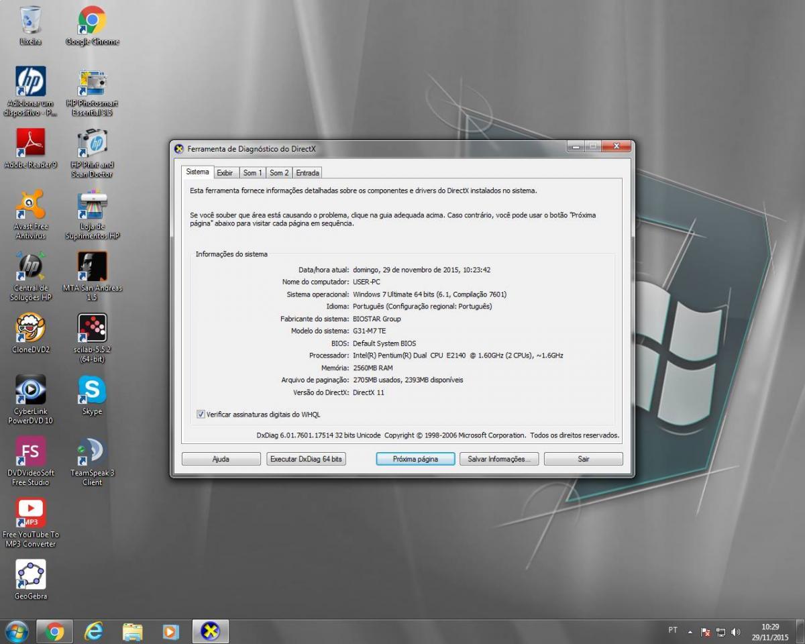Image resolution: width=805 pixels, height=644 pixels.
Task: Click the DxDiag taskbar button
Action: click(211, 631)
